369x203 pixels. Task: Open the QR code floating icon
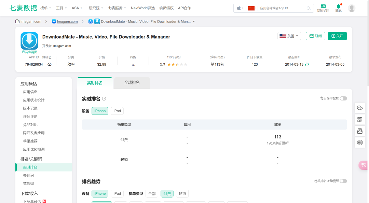[x=359, y=120]
